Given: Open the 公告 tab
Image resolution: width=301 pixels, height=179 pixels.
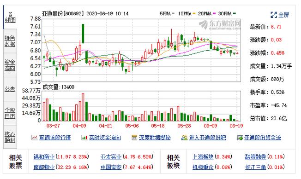Looking at the screenshot, I should pyautogui.click(x=10, y=89).
